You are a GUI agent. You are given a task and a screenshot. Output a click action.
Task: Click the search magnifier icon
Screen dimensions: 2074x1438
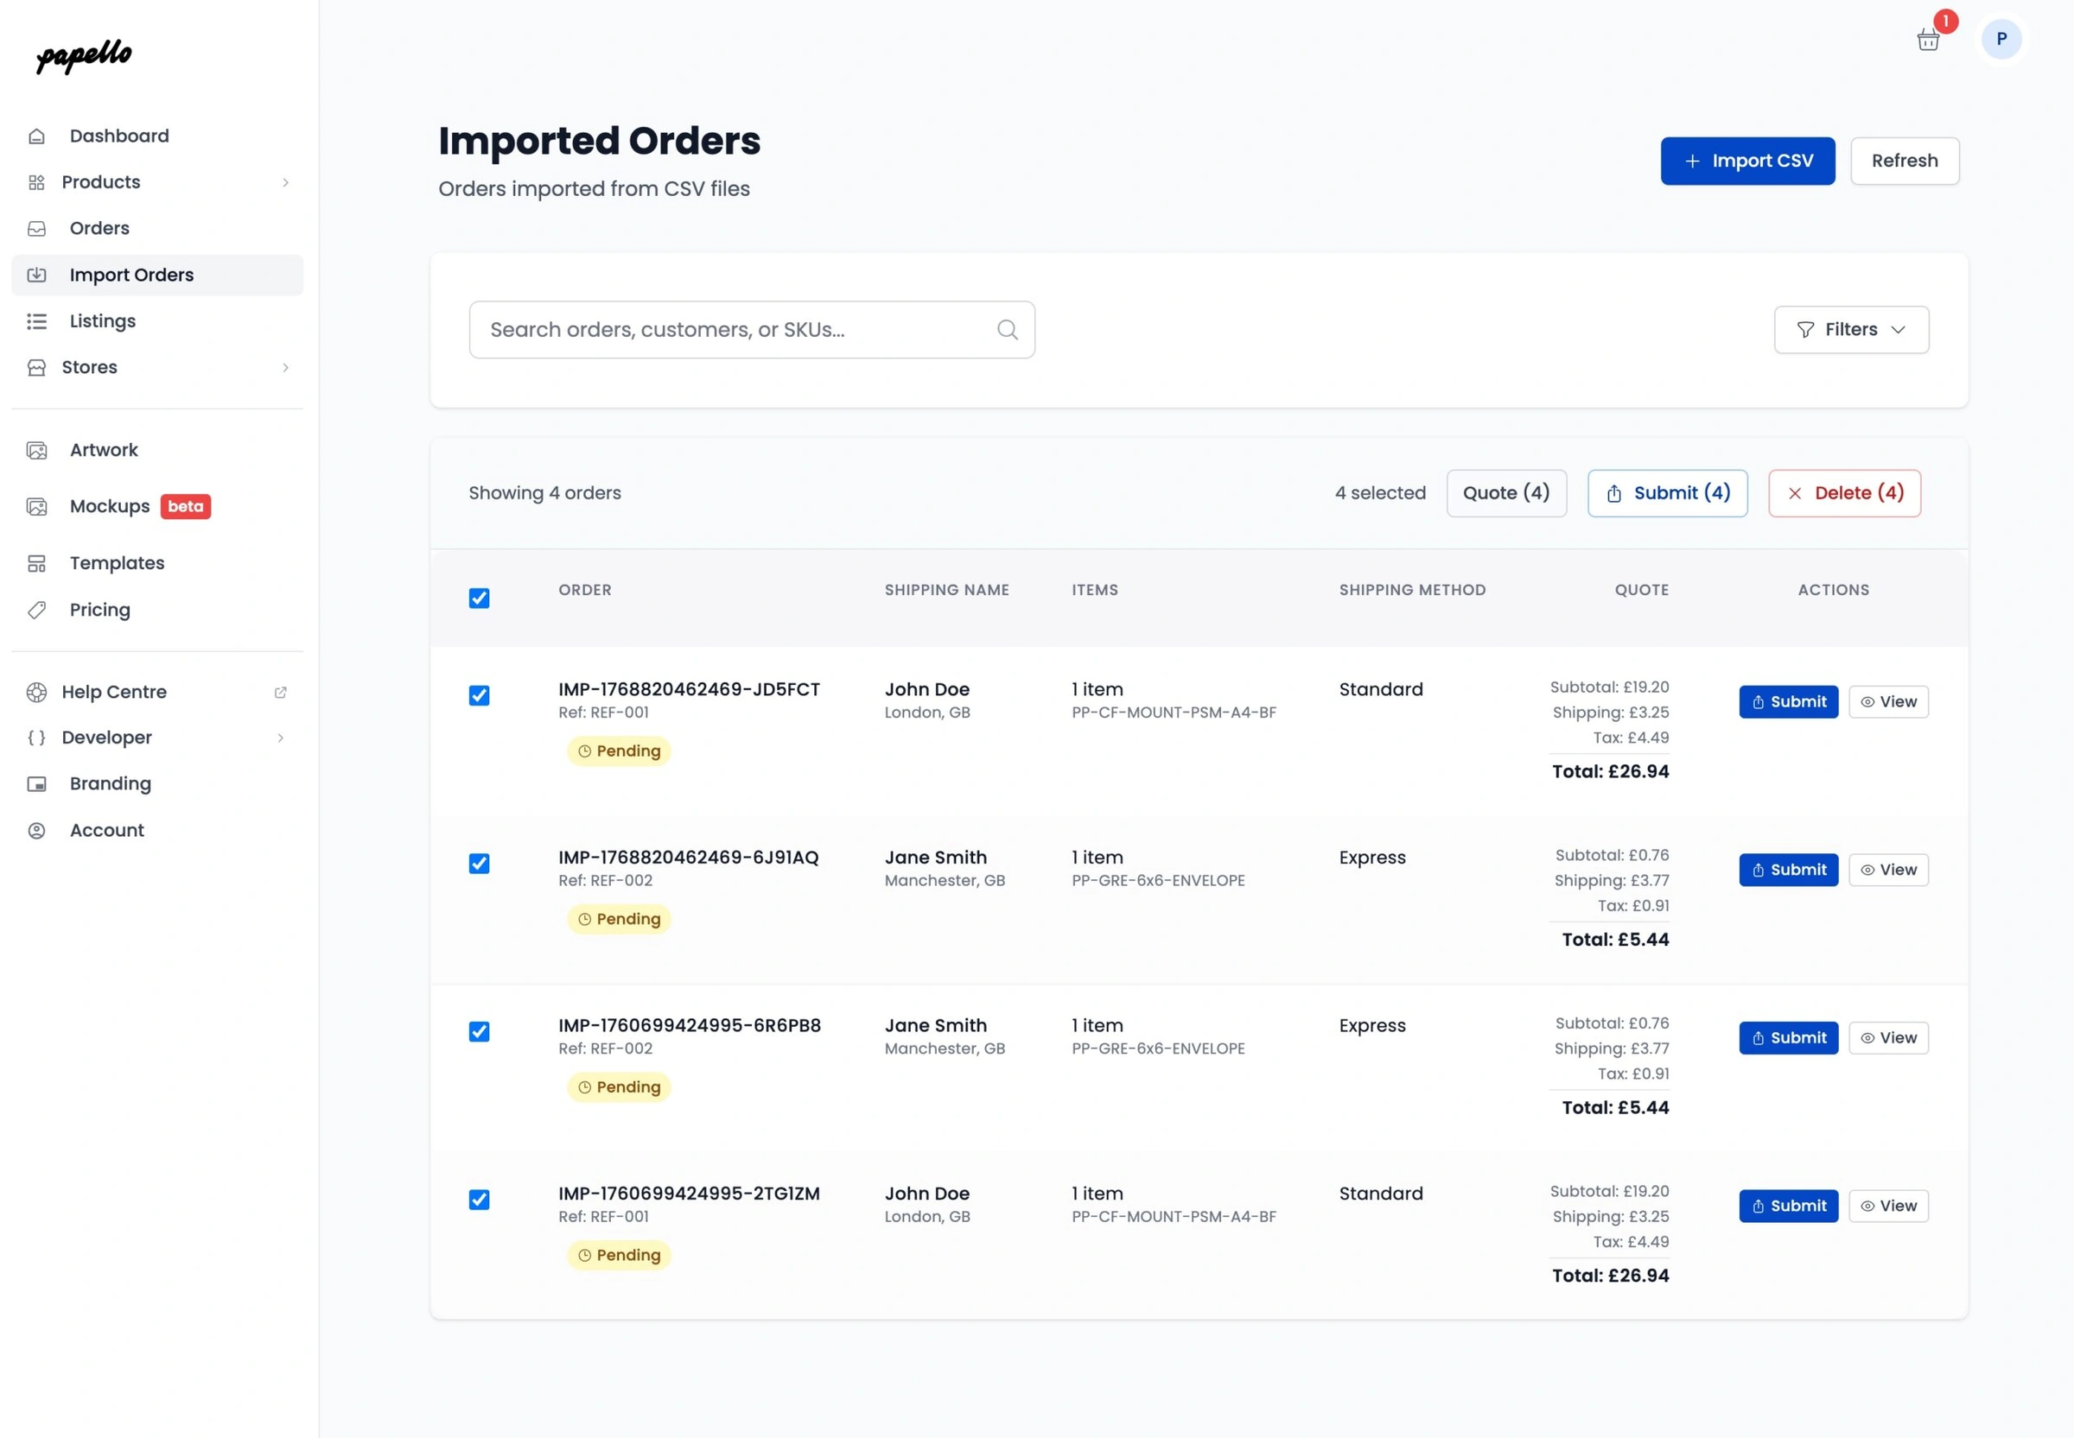pos(1007,330)
